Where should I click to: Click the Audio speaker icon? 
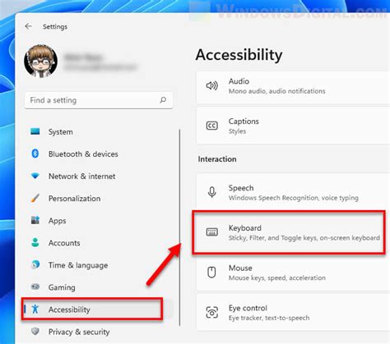click(x=211, y=85)
